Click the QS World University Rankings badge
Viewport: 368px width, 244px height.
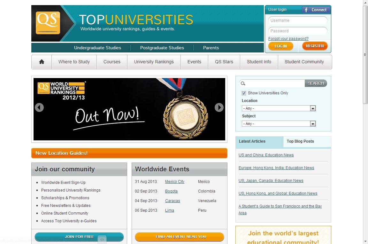pos(62,91)
